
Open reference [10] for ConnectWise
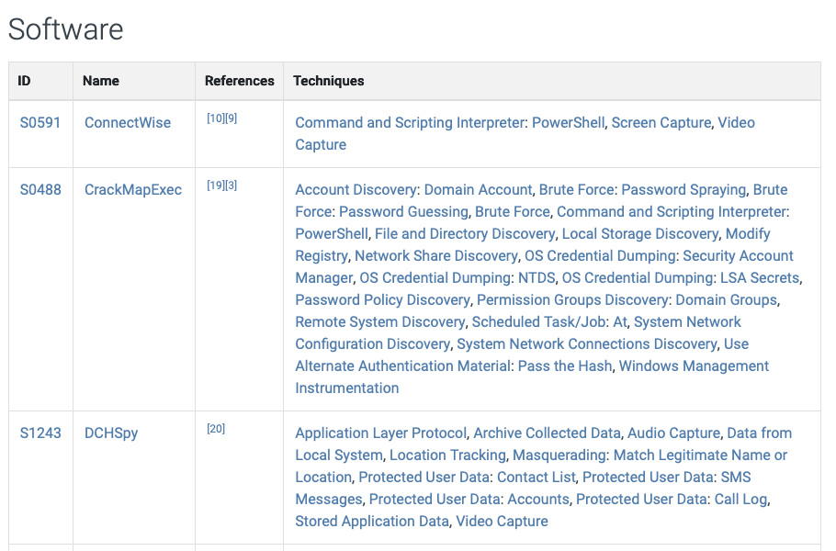(x=214, y=118)
